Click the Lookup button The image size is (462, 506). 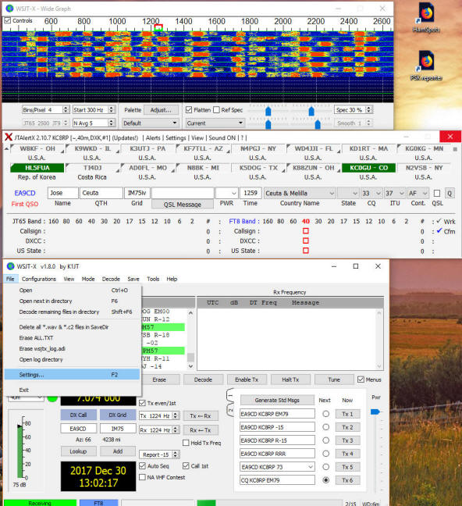point(78,451)
